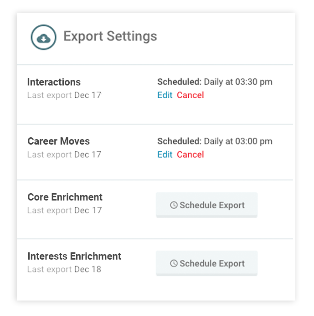Schedule an export for Core Enrichment
Screen dimensions: 314x316
point(207,206)
